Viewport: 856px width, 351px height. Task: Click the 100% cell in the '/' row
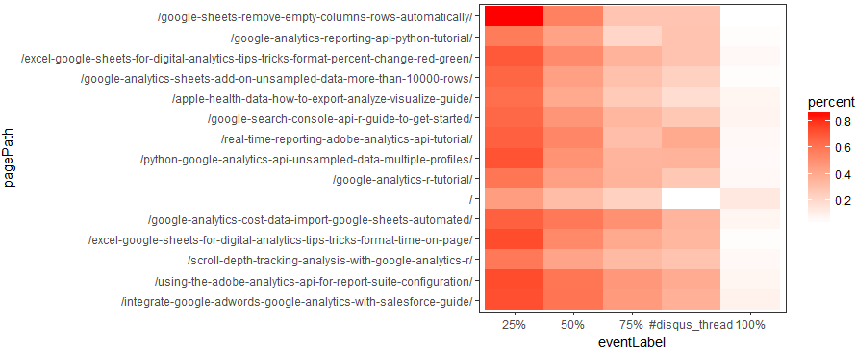(x=750, y=199)
